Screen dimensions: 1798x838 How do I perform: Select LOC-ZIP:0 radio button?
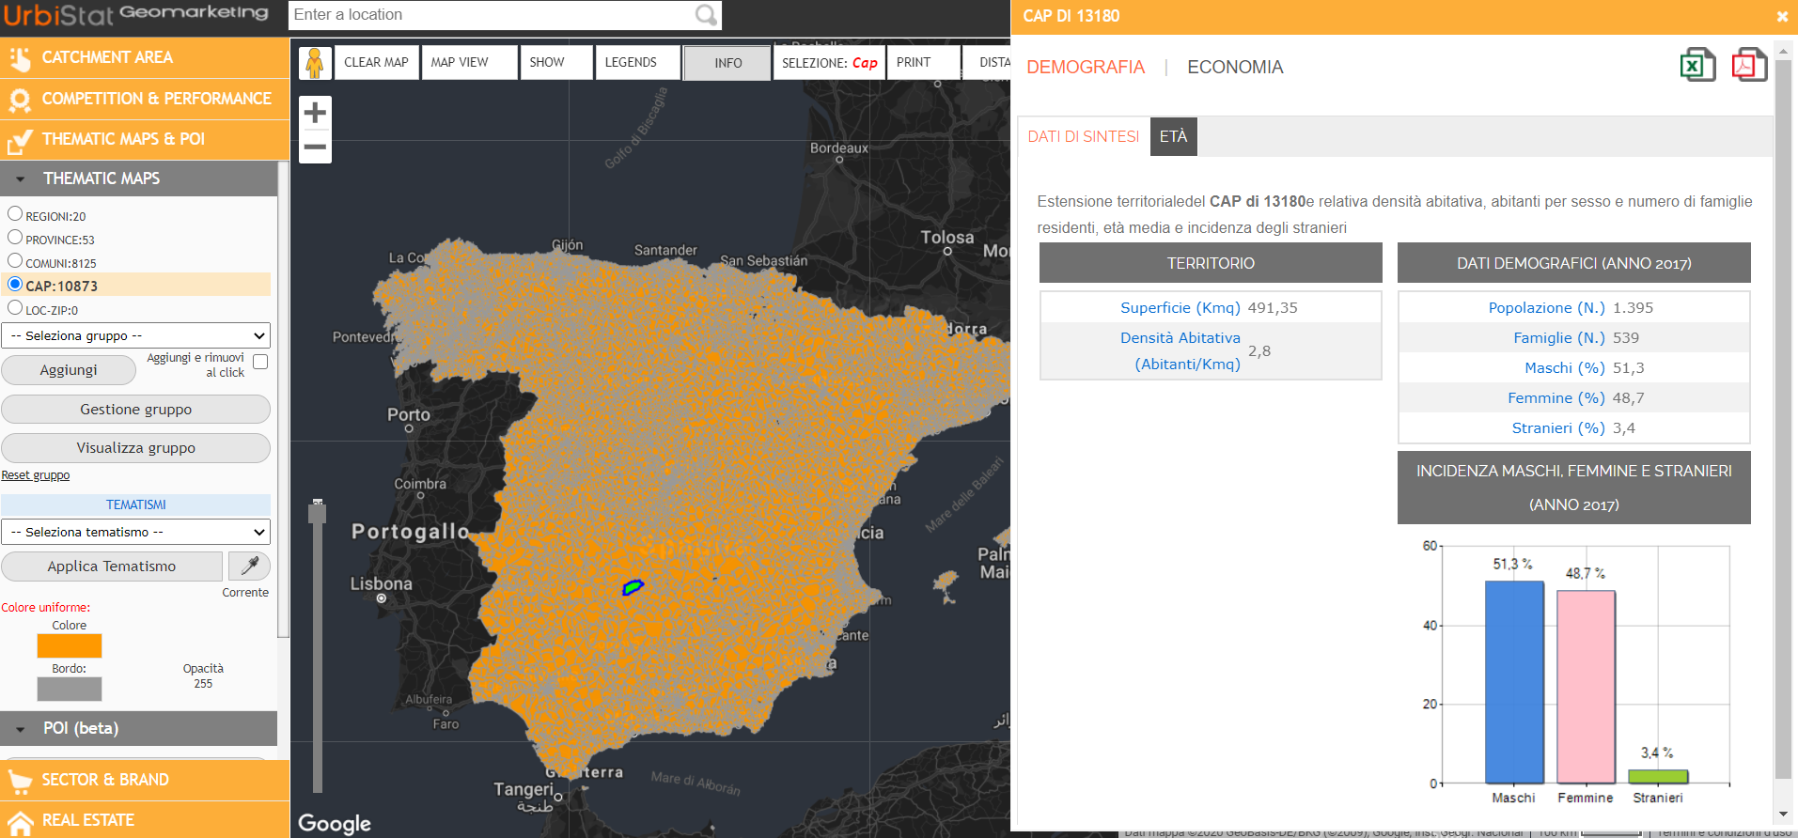[15, 307]
